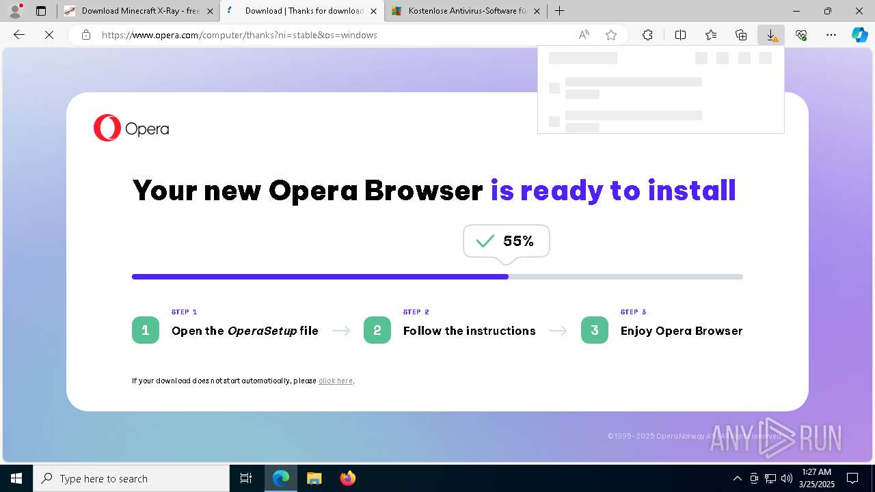View site information lock icon
The width and height of the screenshot is (875, 492).
tap(86, 35)
